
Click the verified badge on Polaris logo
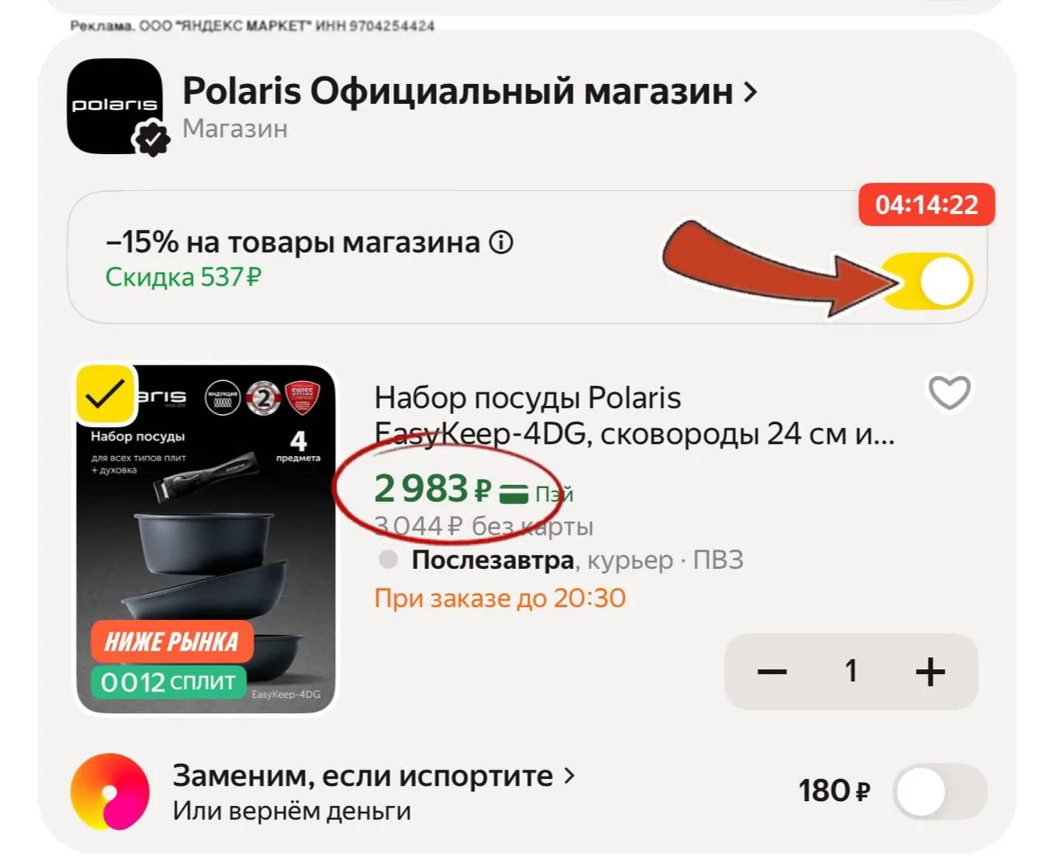click(x=152, y=137)
